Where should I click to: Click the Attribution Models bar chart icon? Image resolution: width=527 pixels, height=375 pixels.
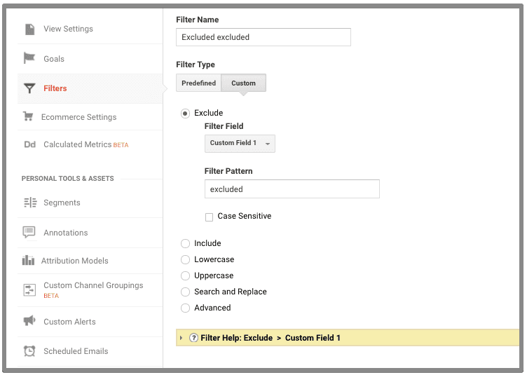[x=28, y=261]
